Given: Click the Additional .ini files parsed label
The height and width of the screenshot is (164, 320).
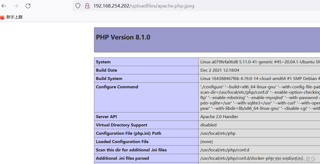Looking at the screenshot, I should pyautogui.click(x=123, y=158).
